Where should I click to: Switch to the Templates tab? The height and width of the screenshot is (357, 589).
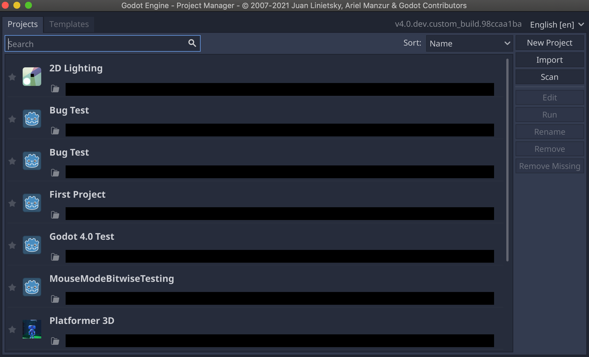(69, 24)
